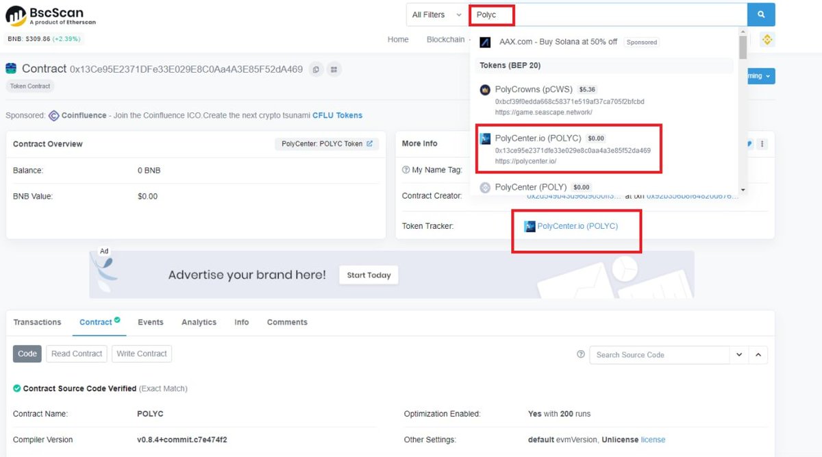The image size is (822, 457).
Task: Click the dropdown scrollbar thumb
Action: (743, 47)
